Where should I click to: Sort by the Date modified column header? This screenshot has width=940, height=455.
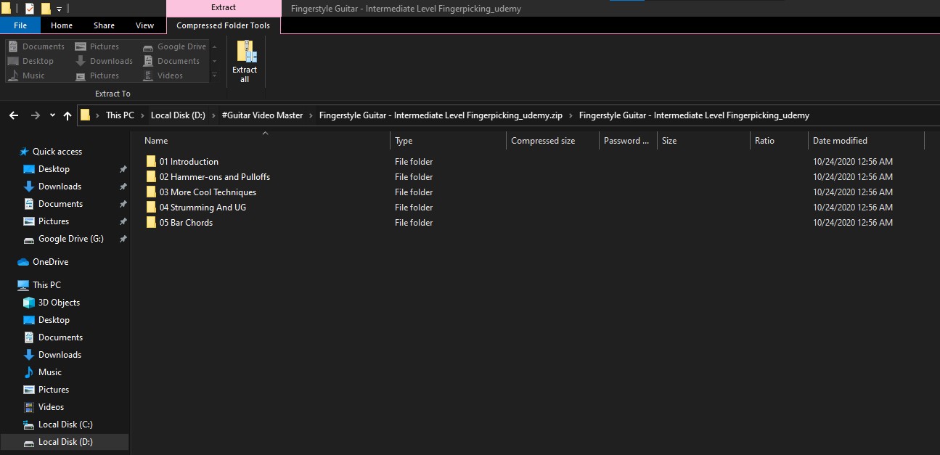point(840,141)
